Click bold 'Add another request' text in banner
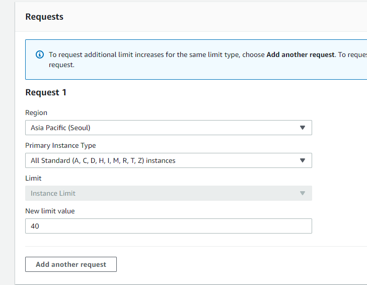The image size is (367, 285). [300, 54]
